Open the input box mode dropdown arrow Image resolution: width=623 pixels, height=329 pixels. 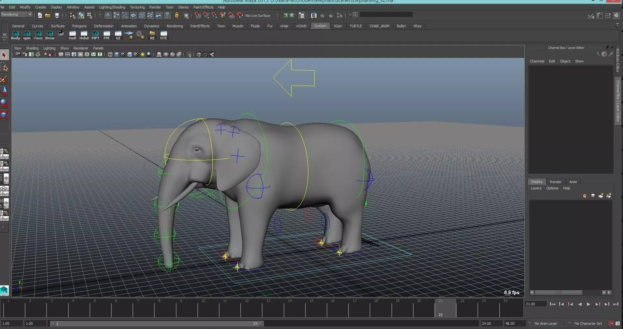coord(350,15)
